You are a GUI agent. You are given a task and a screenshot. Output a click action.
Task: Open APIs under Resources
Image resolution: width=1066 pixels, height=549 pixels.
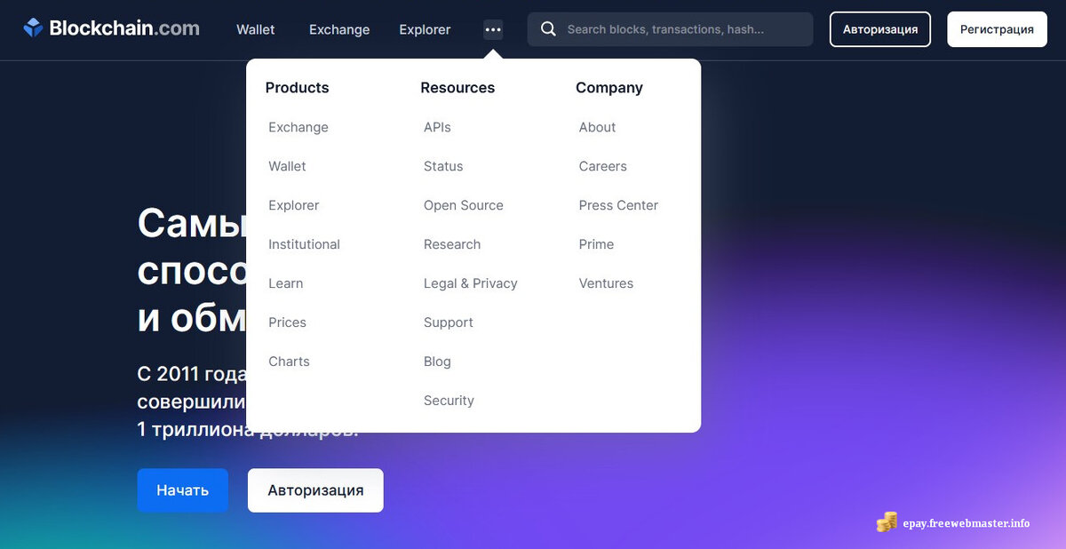437,127
